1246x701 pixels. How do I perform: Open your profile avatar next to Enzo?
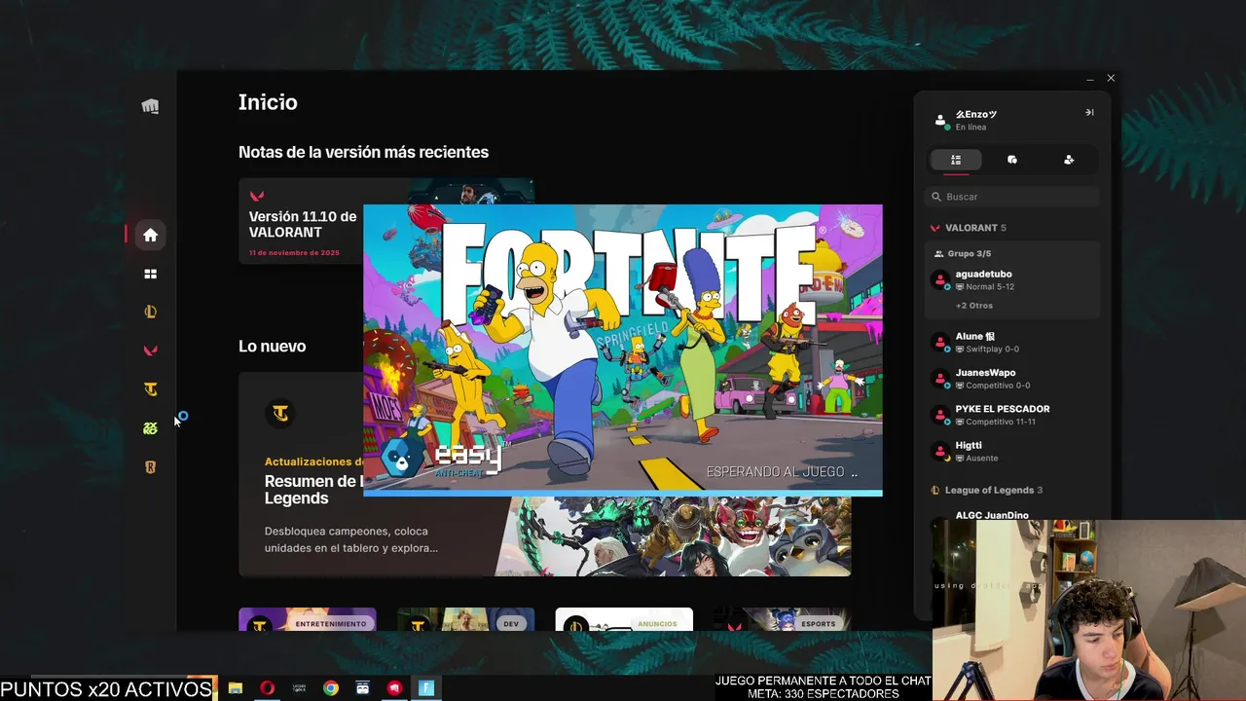click(x=940, y=121)
